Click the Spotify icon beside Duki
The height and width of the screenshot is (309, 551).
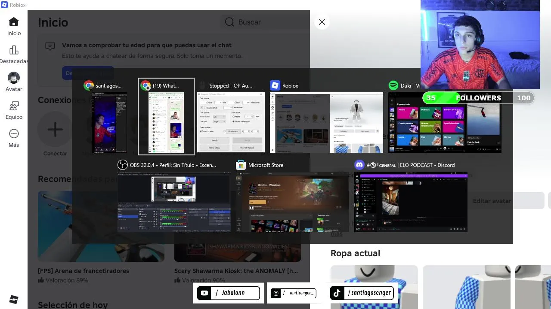point(393,85)
